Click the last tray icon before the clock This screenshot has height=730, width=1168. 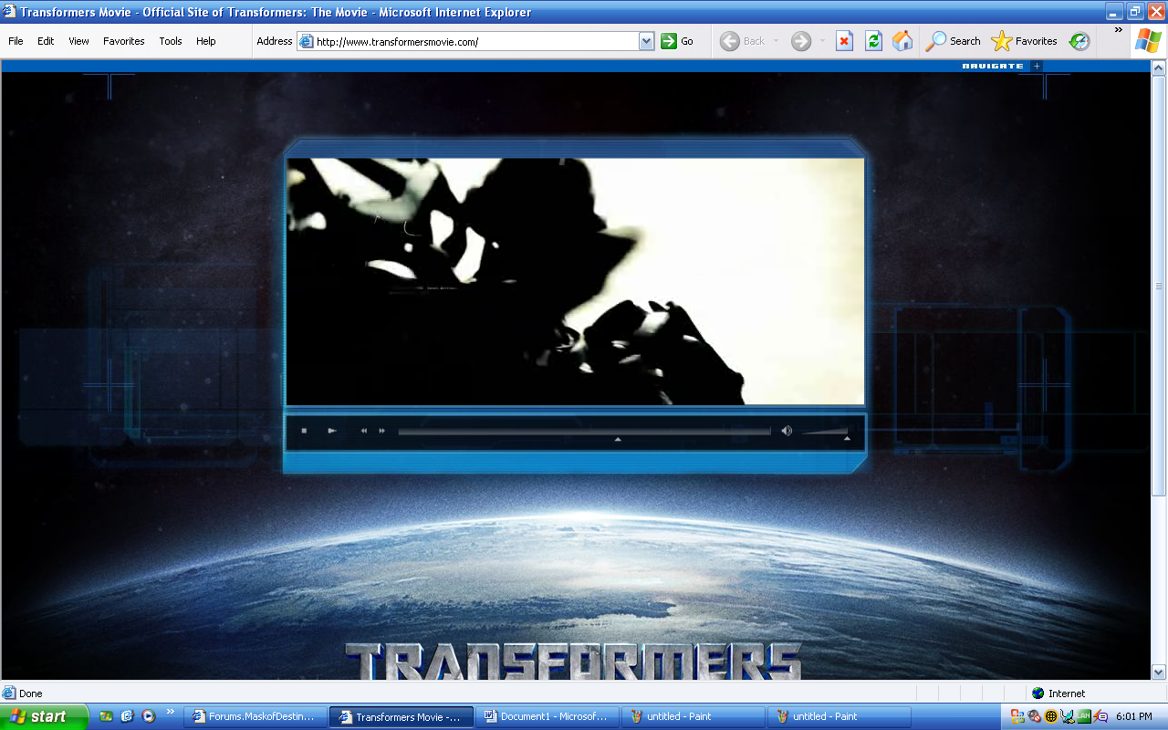1100,716
